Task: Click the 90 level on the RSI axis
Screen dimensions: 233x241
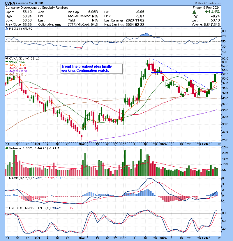Action: tap(224, 31)
